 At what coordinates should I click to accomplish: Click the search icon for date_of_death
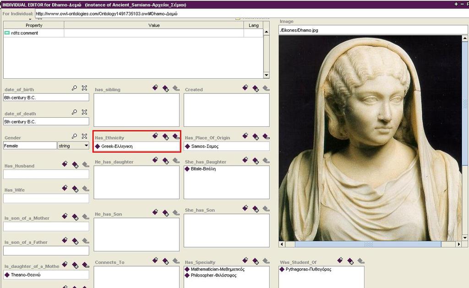click(74, 112)
